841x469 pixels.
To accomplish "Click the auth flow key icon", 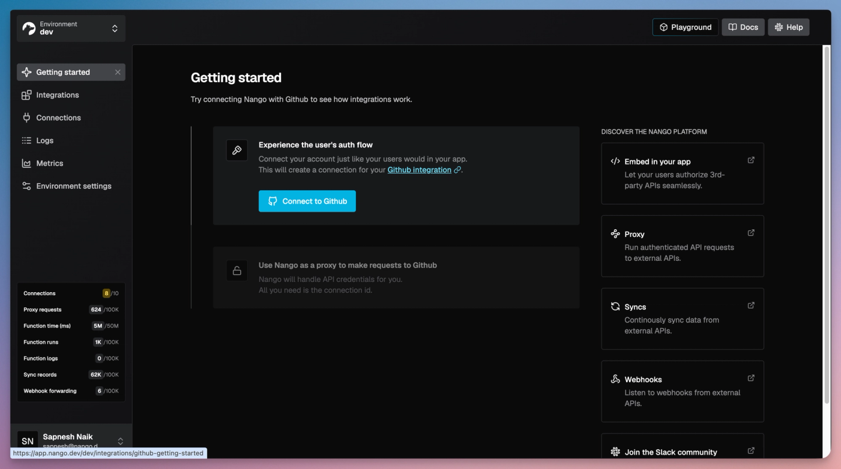I will point(237,150).
